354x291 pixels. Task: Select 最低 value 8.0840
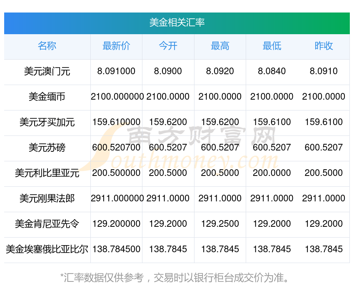tap(272, 71)
